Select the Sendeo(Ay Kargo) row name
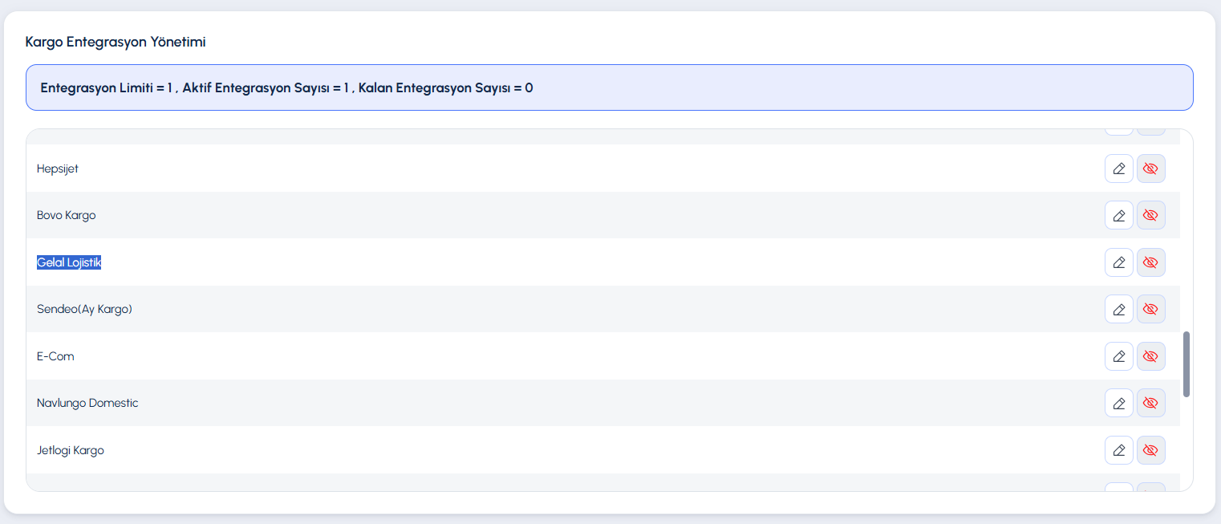This screenshot has height=524, width=1221. coord(84,309)
